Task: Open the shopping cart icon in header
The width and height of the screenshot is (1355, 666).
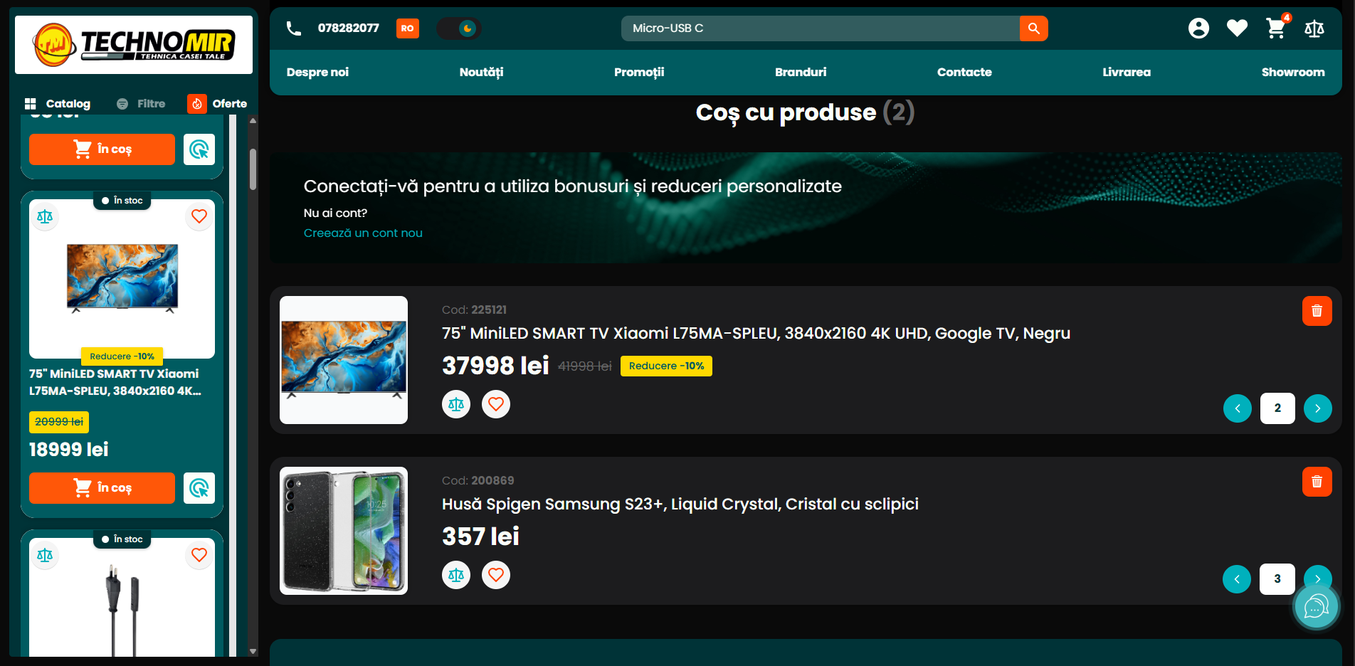Action: [1276, 28]
